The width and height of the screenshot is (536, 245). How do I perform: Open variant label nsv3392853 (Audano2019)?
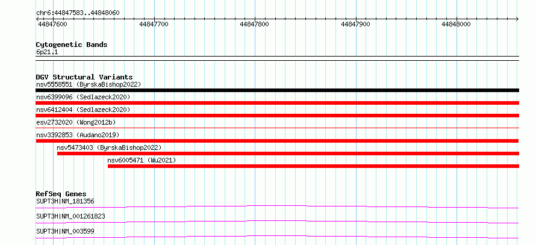coord(78,135)
